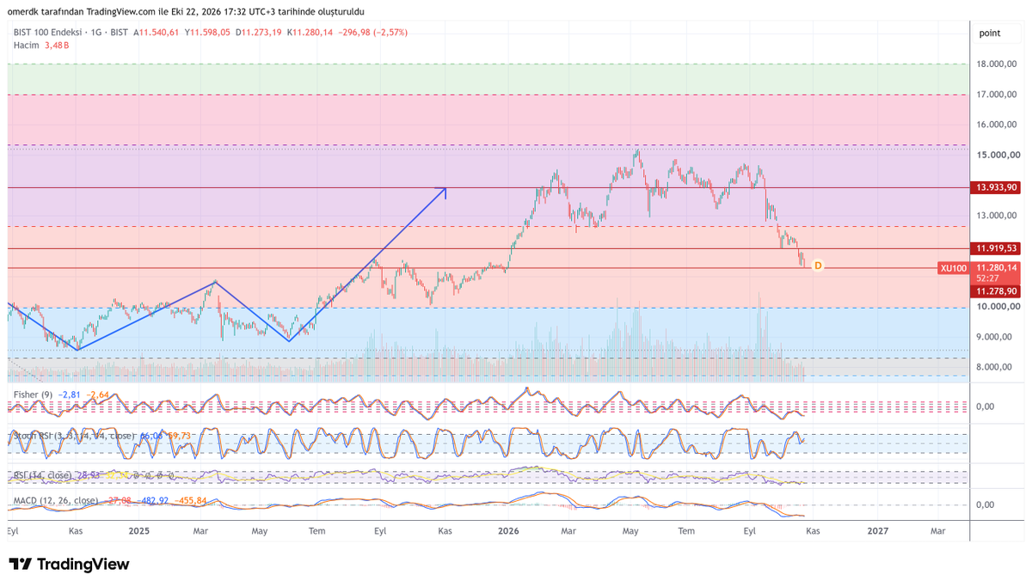
Task: Click the 11.278,90 price level label
Action: 997,292
